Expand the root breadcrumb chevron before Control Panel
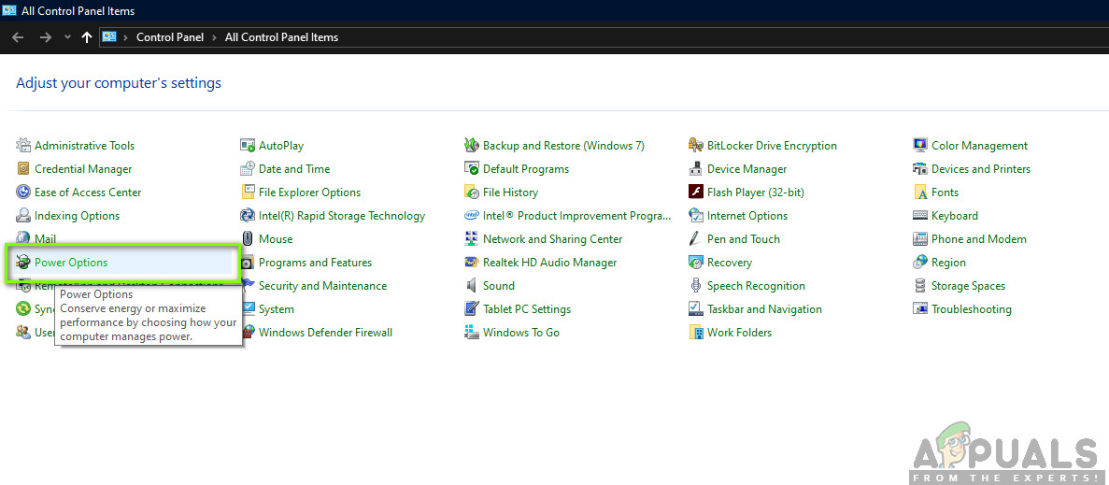Image resolution: width=1109 pixels, height=485 pixels. coord(126,37)
